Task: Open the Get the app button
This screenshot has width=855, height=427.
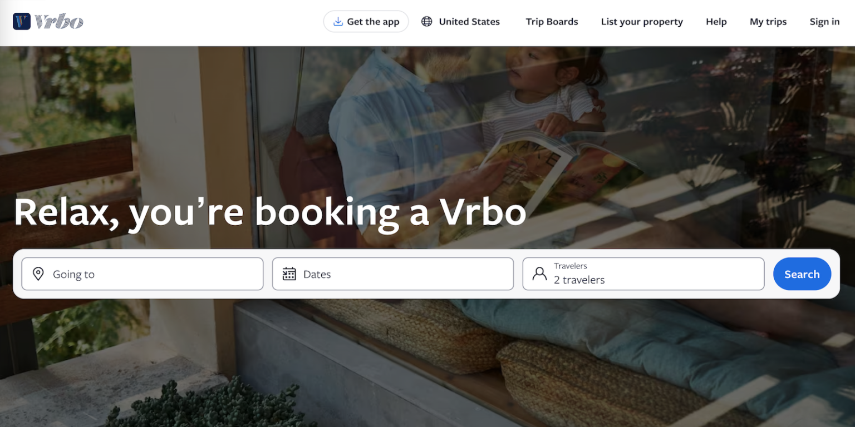Action: click(x=366, y=22)
